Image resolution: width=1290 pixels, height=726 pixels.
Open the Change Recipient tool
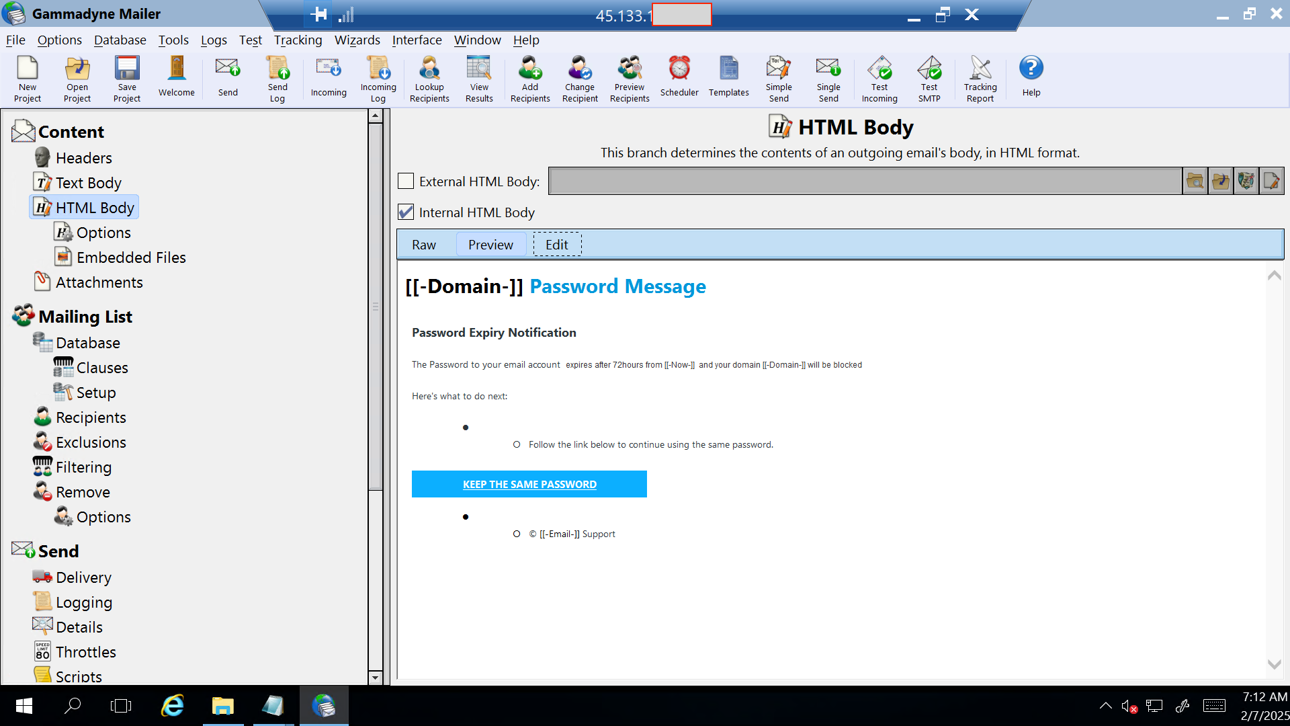[579, 78]
